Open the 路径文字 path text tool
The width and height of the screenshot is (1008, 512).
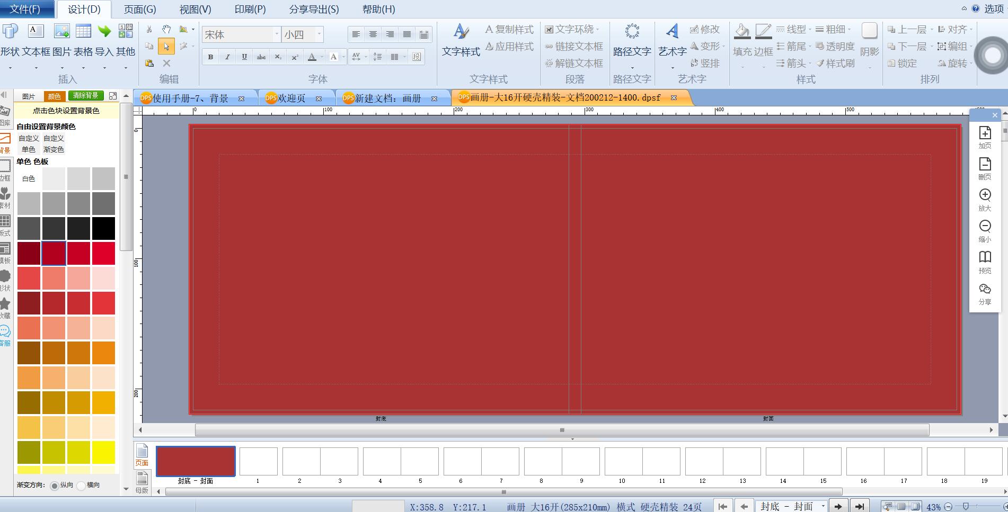(x=632, y=40)
